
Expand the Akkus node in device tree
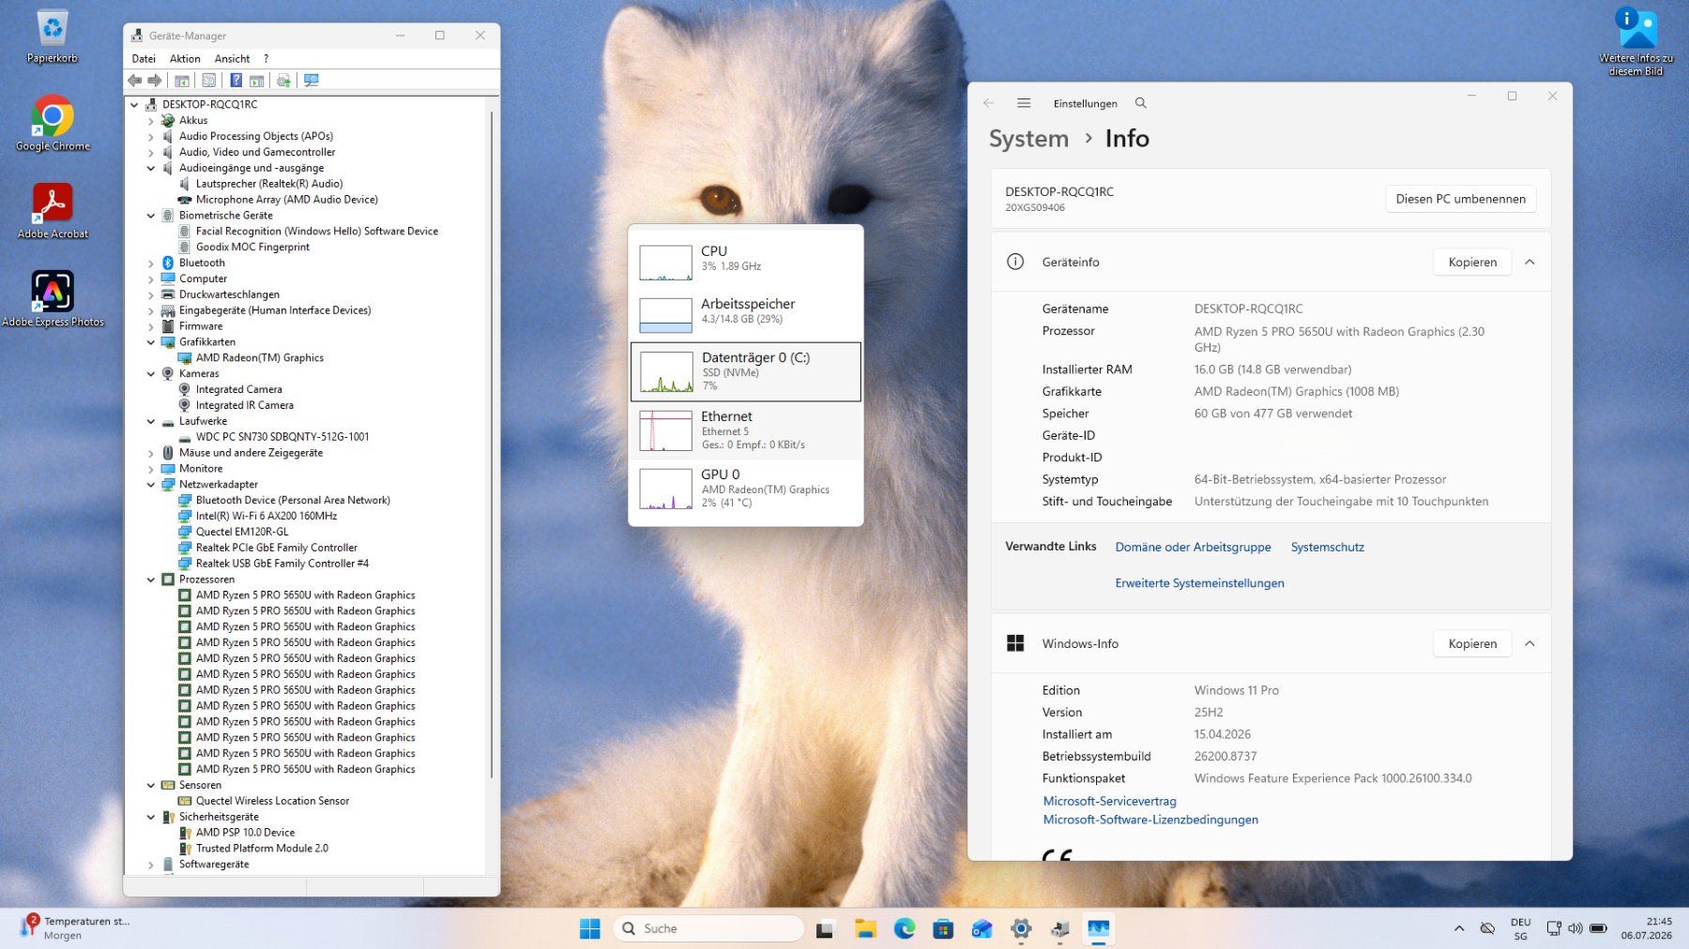click(x=151, y=121)
